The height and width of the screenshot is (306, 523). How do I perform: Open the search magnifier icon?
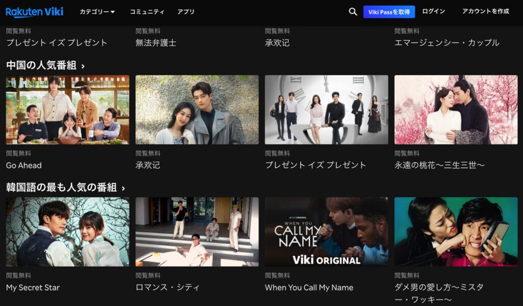pos(352,12)
